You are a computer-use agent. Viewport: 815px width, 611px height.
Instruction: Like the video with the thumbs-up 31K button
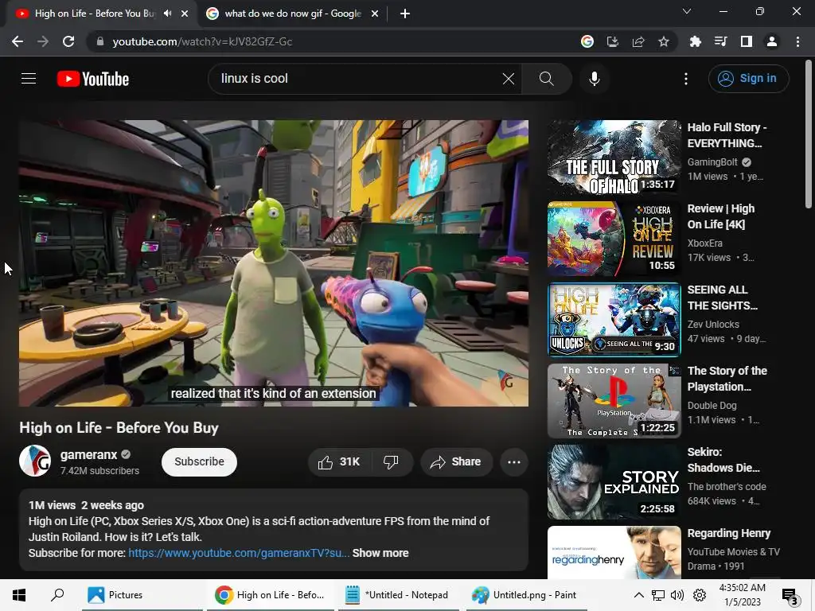(x=339, y=462)
